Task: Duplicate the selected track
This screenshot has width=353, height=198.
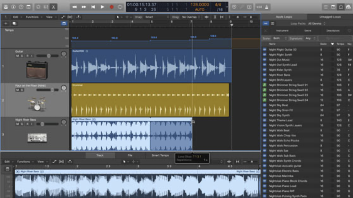Action: [x=14, y=24]
